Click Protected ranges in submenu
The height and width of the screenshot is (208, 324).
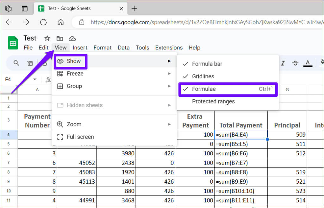coord(213,102)
